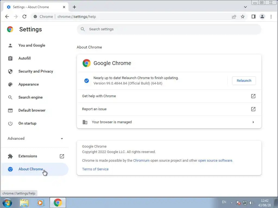Click the shield icon beside Security and Privacy
278x208 pixels.
click(x=10, y=71)
